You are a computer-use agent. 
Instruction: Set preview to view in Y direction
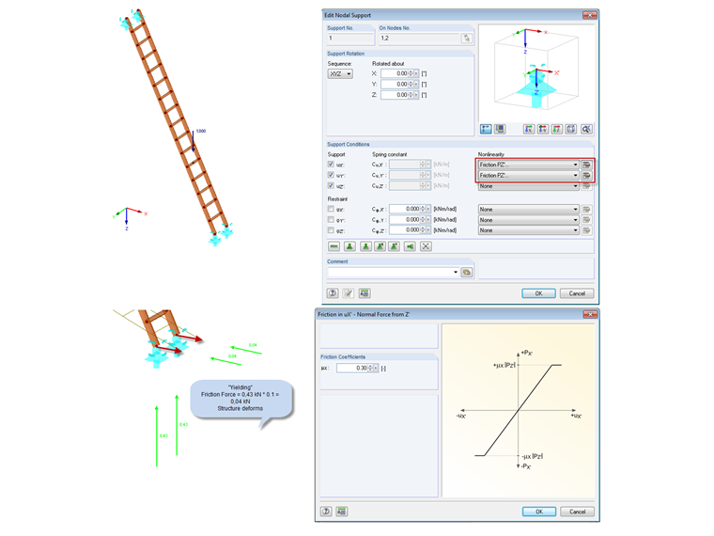tap(543, 129)
